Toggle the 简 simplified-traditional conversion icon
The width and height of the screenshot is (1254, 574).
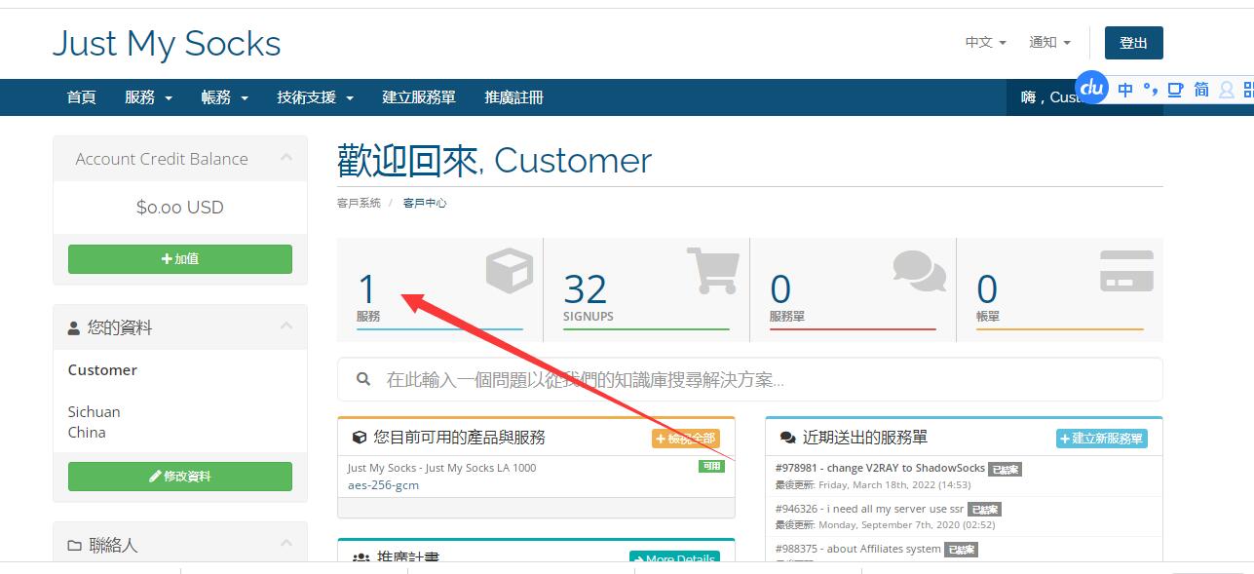tap(1202, 89)
